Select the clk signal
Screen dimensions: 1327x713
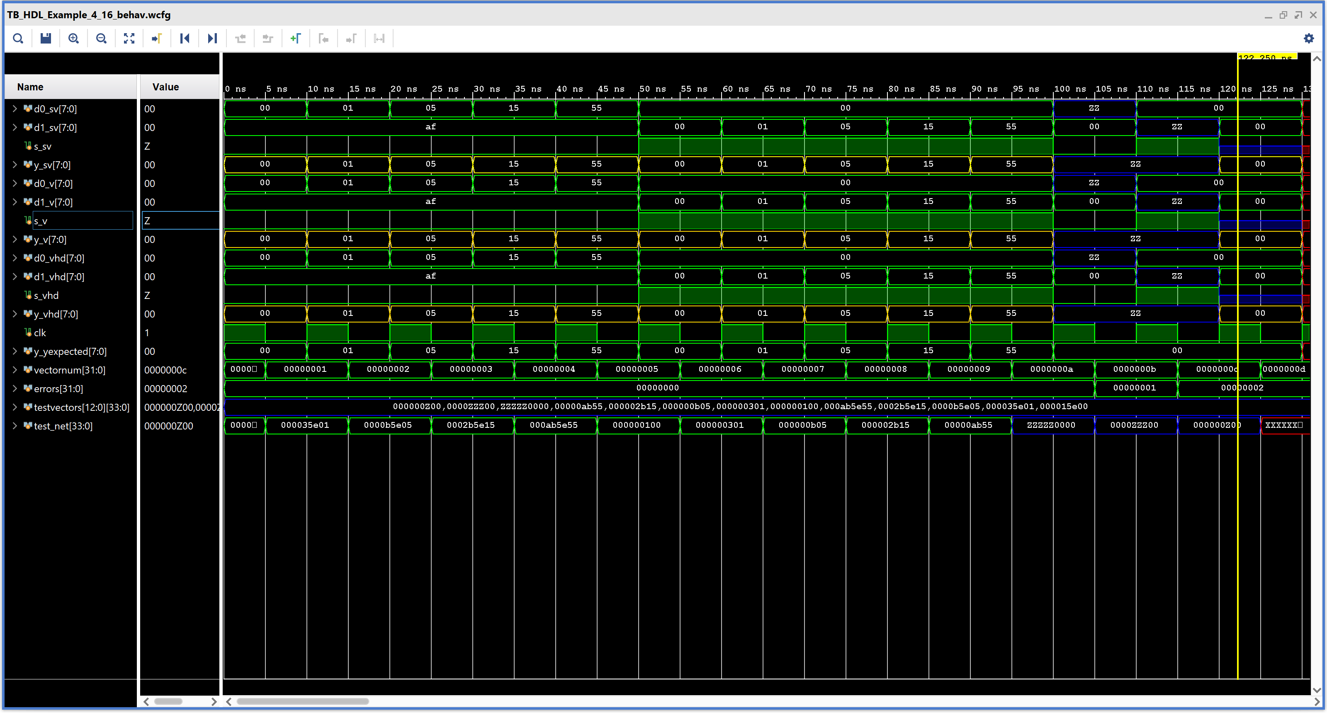(x=40, y=333)
